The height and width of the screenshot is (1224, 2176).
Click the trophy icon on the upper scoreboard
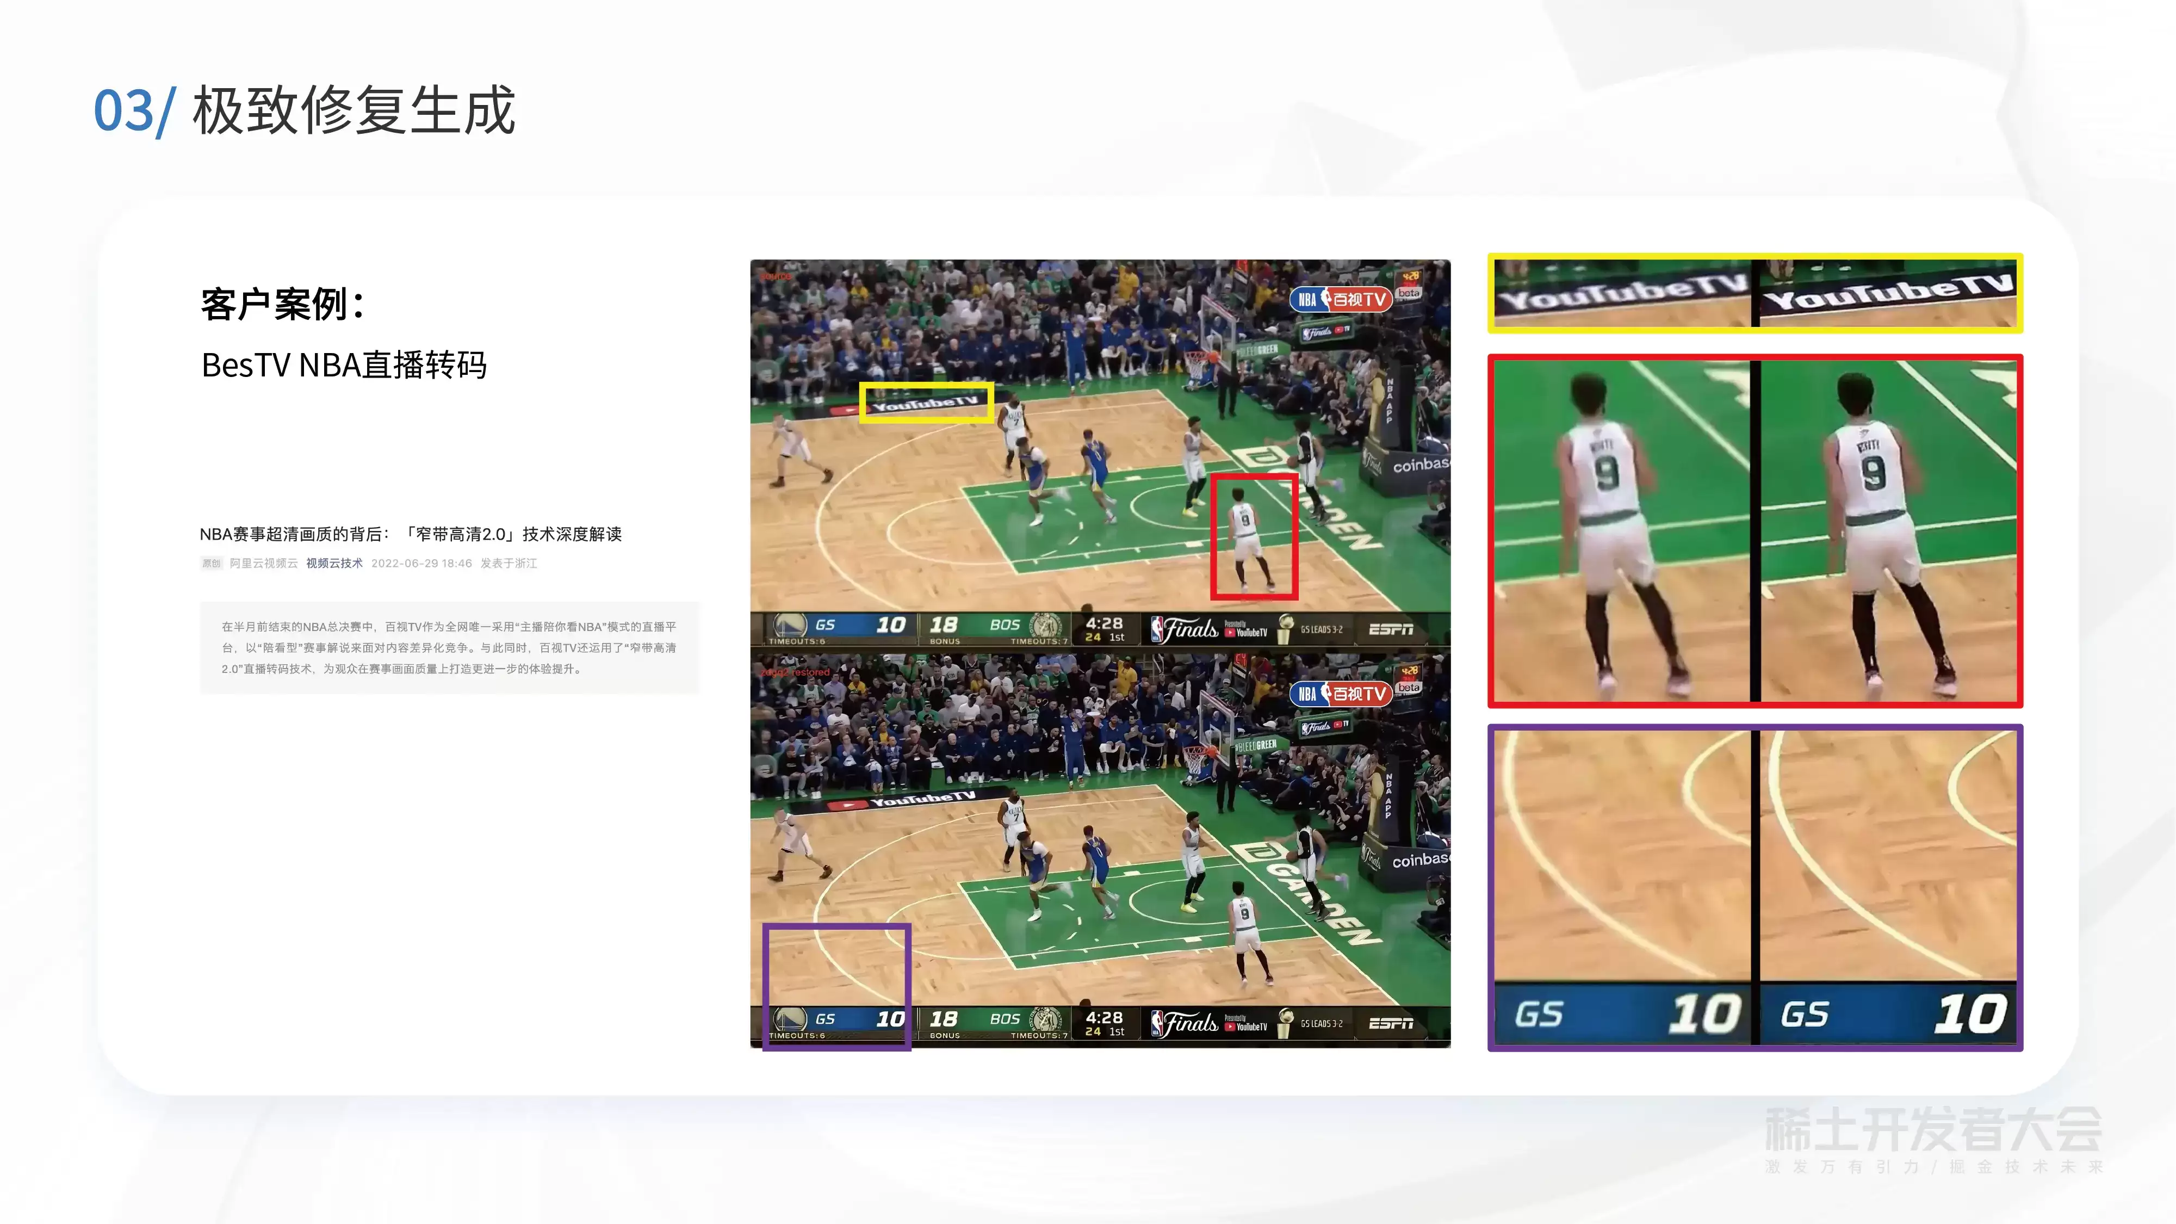(1286, 628)
